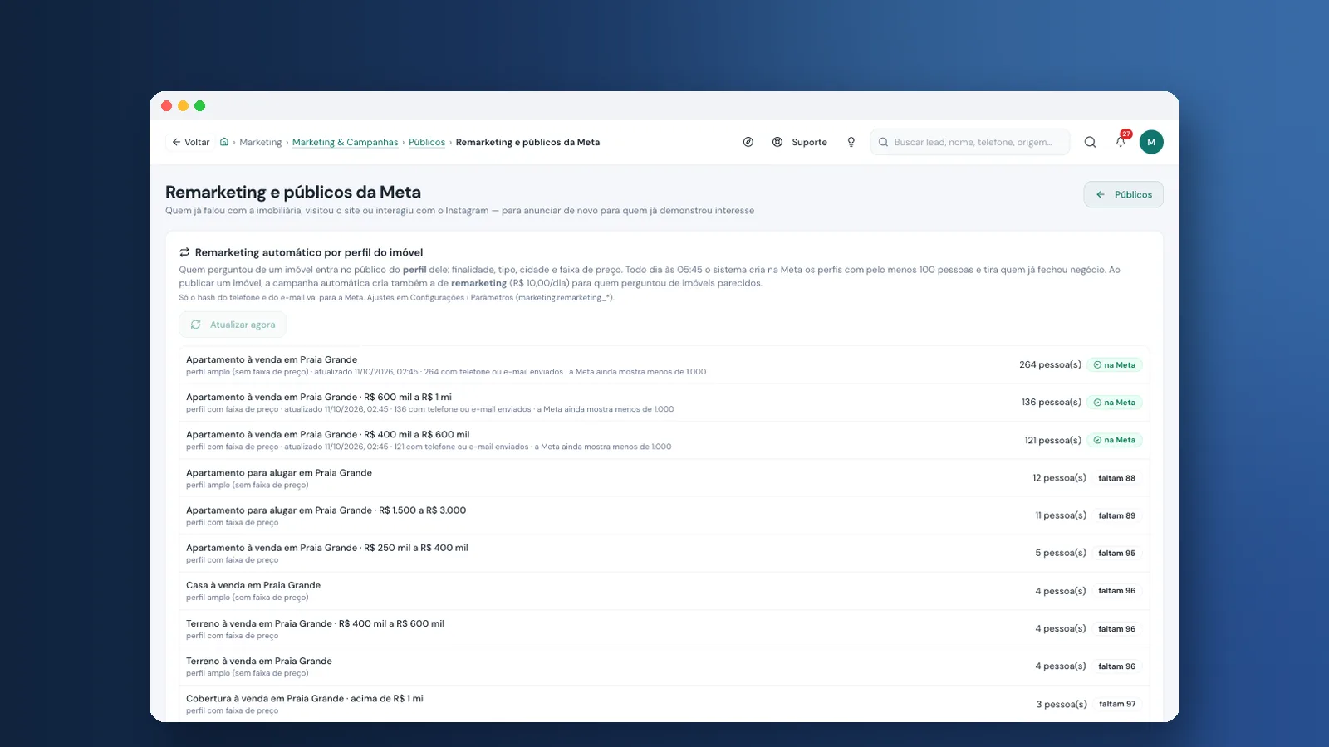
Task: Select Casa à venda em Praia Grande row
Action: click(x=664, y=591)
